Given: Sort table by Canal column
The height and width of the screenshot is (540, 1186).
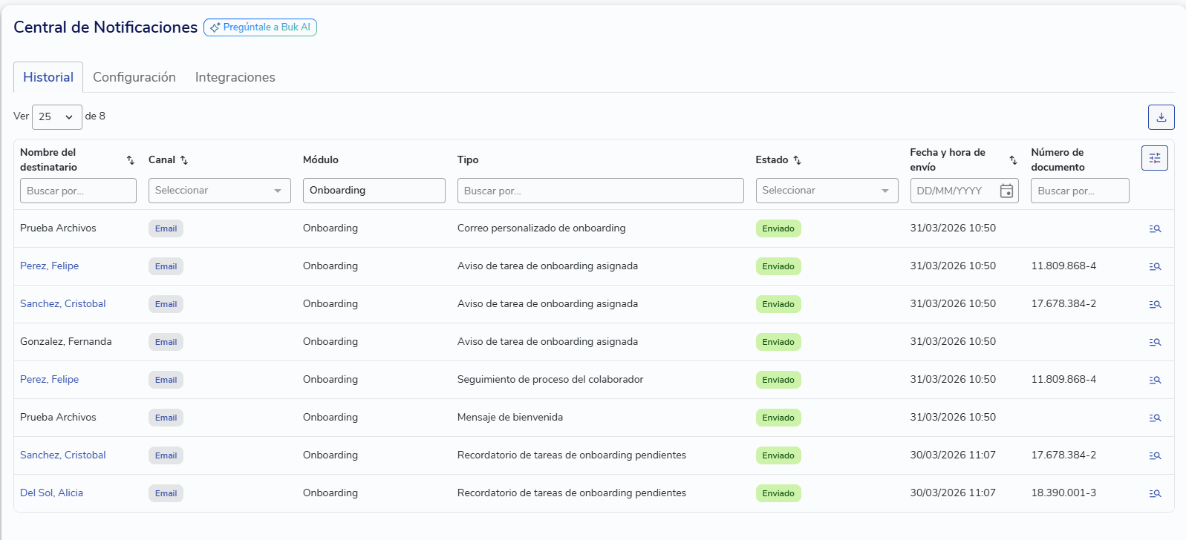Looking at the screenshot, I should (x=184, y=160).
